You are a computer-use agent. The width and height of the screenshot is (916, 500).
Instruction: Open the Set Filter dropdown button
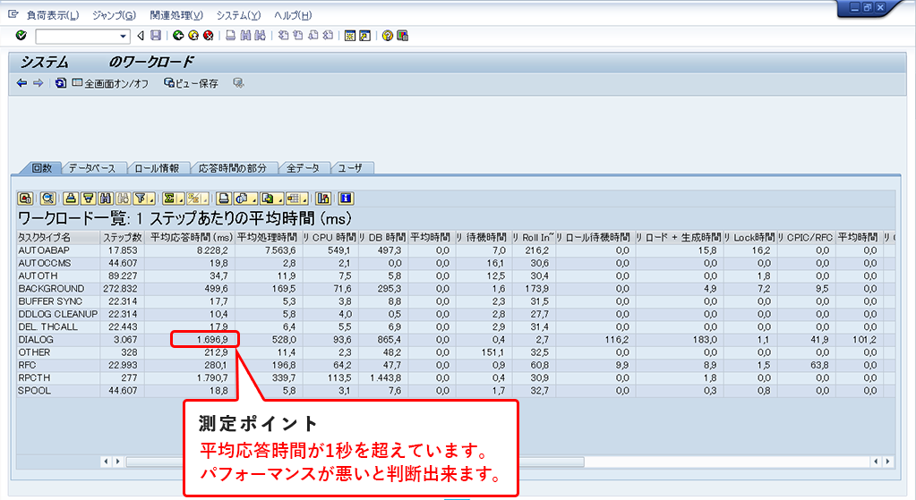143,199
